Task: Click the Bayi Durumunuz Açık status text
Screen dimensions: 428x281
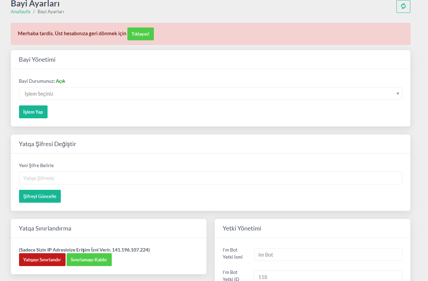Action: pyautogui.click(x=42, y=81)
